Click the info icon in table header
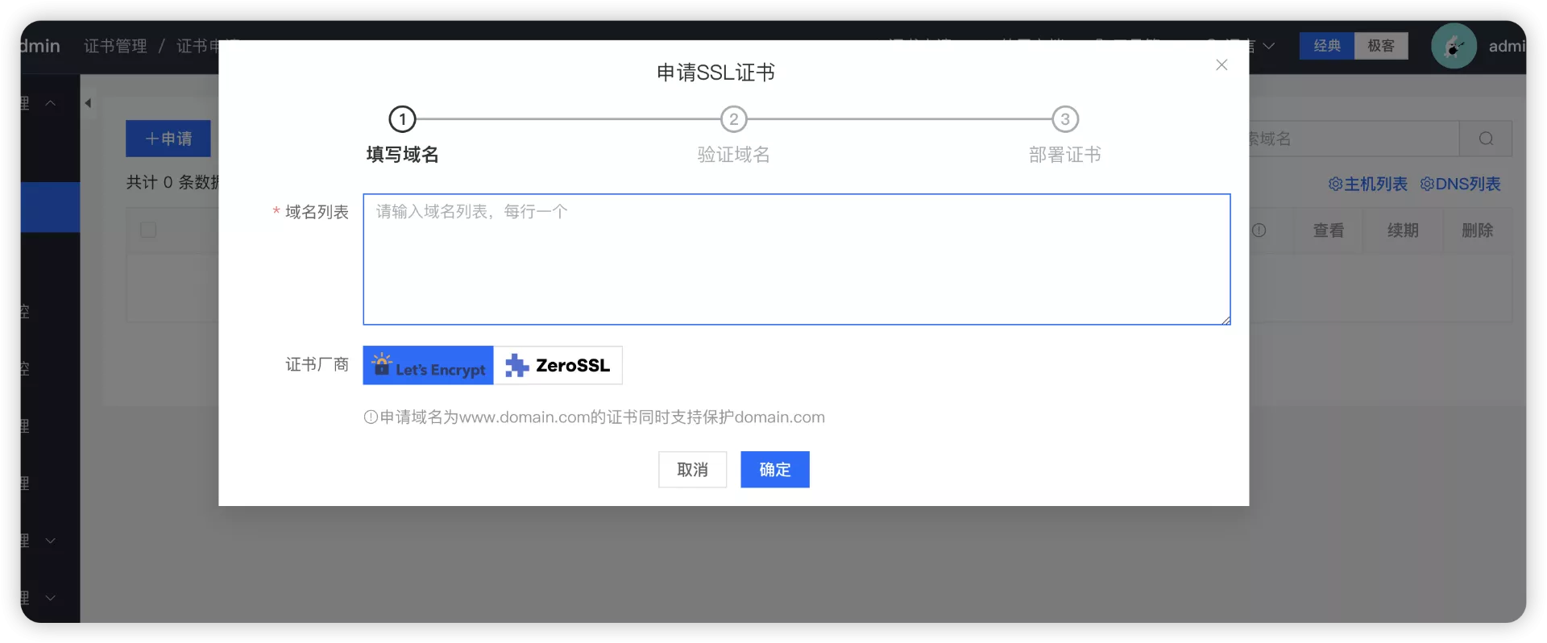The image size is (1547, 643). pyautogui.click(x=1259, y=230)
